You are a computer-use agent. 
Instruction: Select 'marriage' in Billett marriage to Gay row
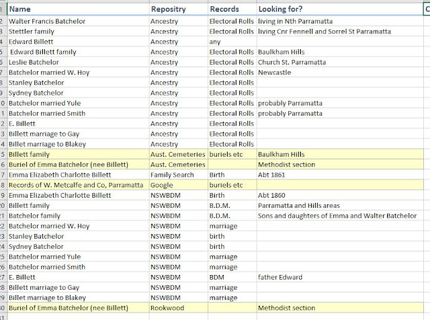[232, 287]
